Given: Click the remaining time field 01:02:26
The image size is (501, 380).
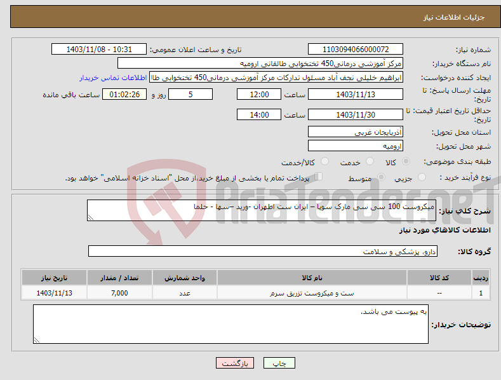Looking at the screenshot, I should coord(124,94).
